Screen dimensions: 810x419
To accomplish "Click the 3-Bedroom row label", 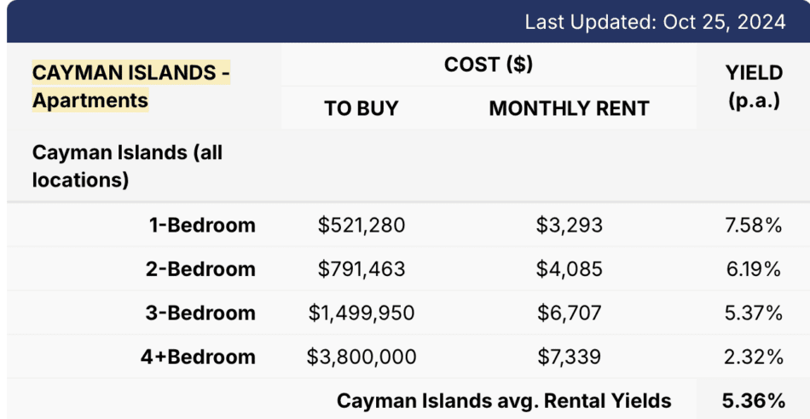I will (x=200, y=313).
